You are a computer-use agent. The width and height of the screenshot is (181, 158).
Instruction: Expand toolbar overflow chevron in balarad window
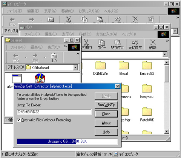coord(78,54)
